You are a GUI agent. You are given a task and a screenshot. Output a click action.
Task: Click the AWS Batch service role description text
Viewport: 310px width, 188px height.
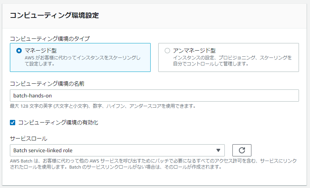(x=153, y=164)
